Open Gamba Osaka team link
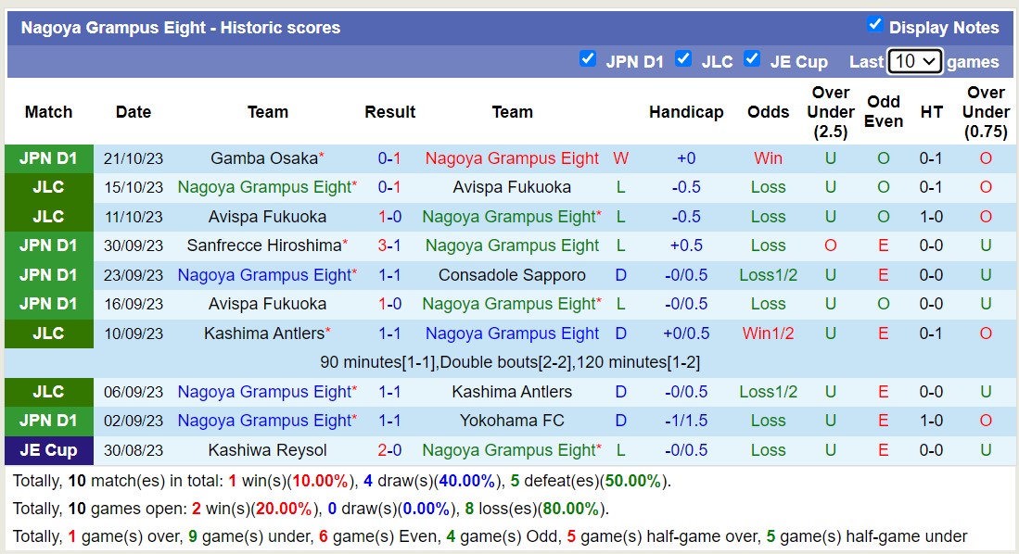The height and width of the screenshot is (554, 1019). 264,158
